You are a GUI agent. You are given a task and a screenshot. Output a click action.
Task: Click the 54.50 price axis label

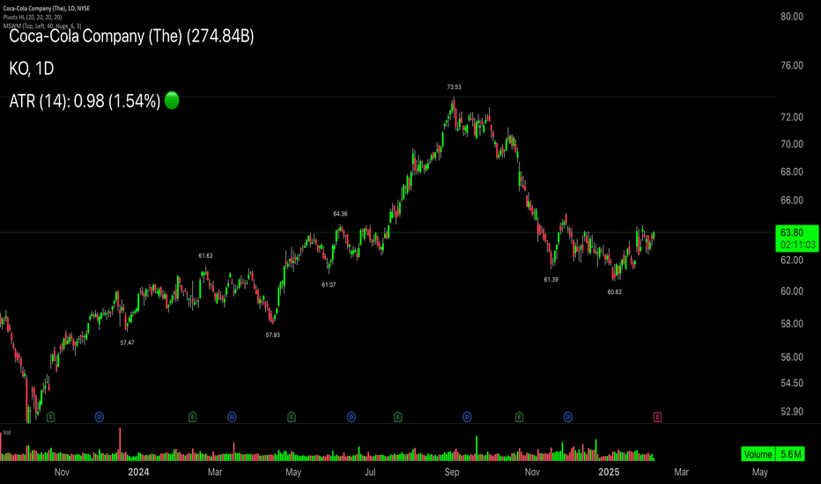(x=792, y=383)
